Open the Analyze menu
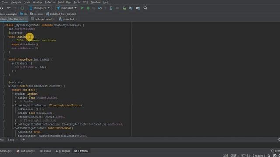This screenshot has height=157, width=280. click(x=38, y=2)
